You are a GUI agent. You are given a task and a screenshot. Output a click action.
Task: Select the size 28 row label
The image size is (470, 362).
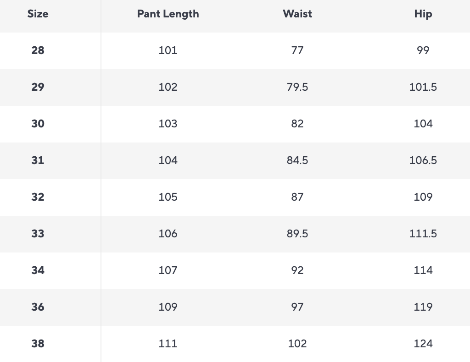[38, 50]
